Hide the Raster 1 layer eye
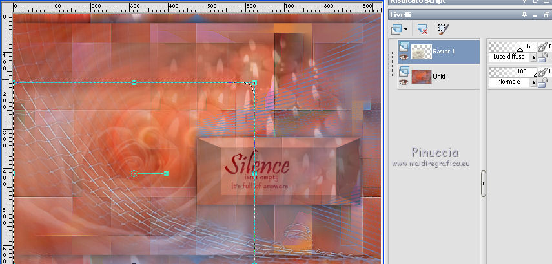552x264 pixels. pyautogui.click(x=404, y=57)
